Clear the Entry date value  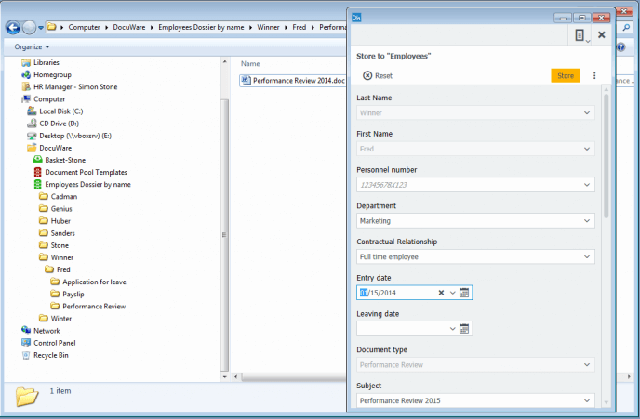pos(441,293)
